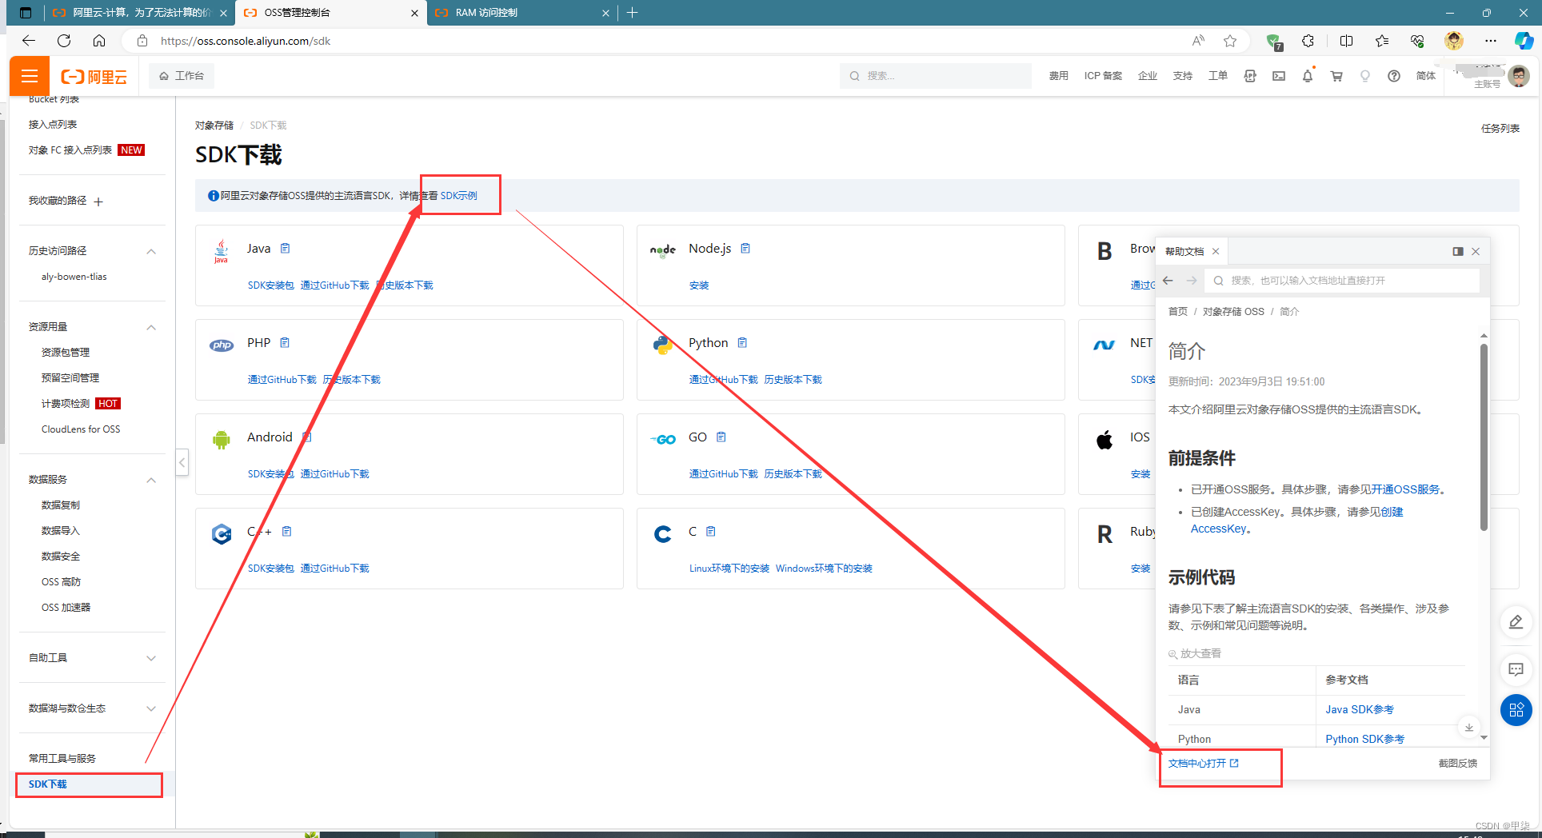The height and width of the screenshot is (838, 1542).
Task: Open the 工单 menu
Action: click(1217, 76)
